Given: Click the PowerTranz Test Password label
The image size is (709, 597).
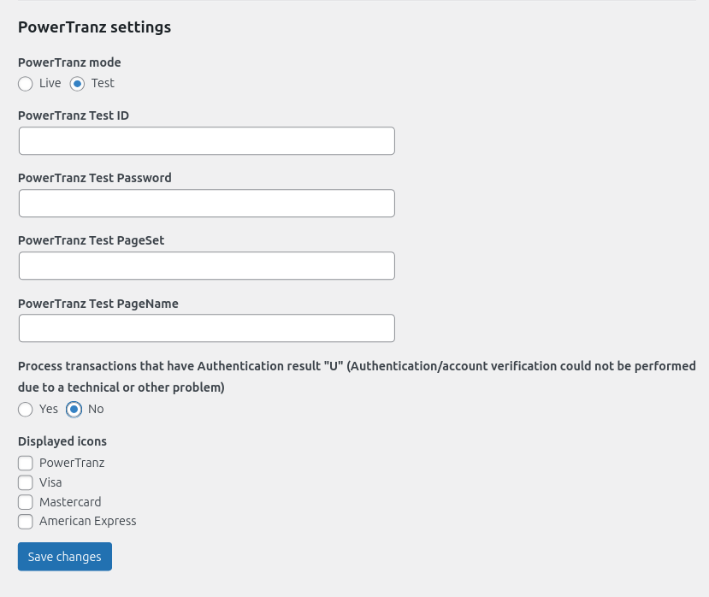Looking at the screenshot, I should tap(95, 178).
